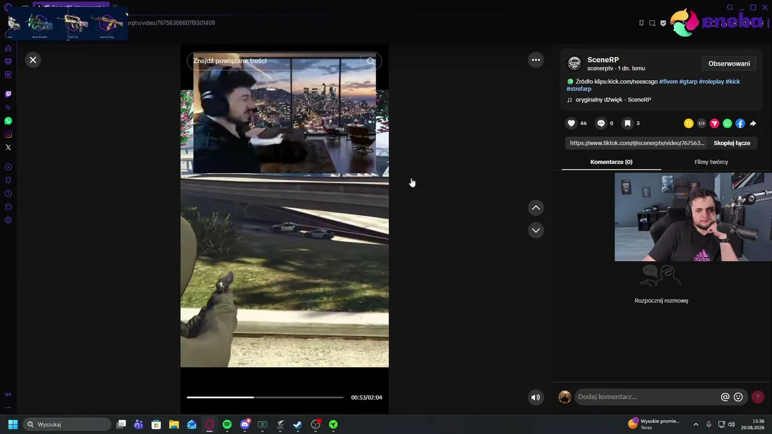The image size is (772, 434).
Task: Insert a mention with the @ icon
Action: point(725,397)
